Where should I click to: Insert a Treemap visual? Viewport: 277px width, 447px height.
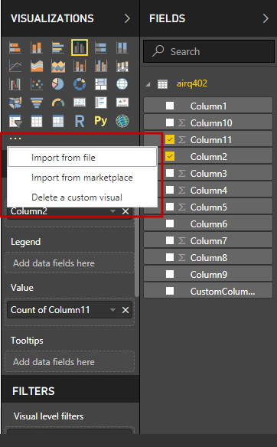pyautogui.click(x=100, y=84)
